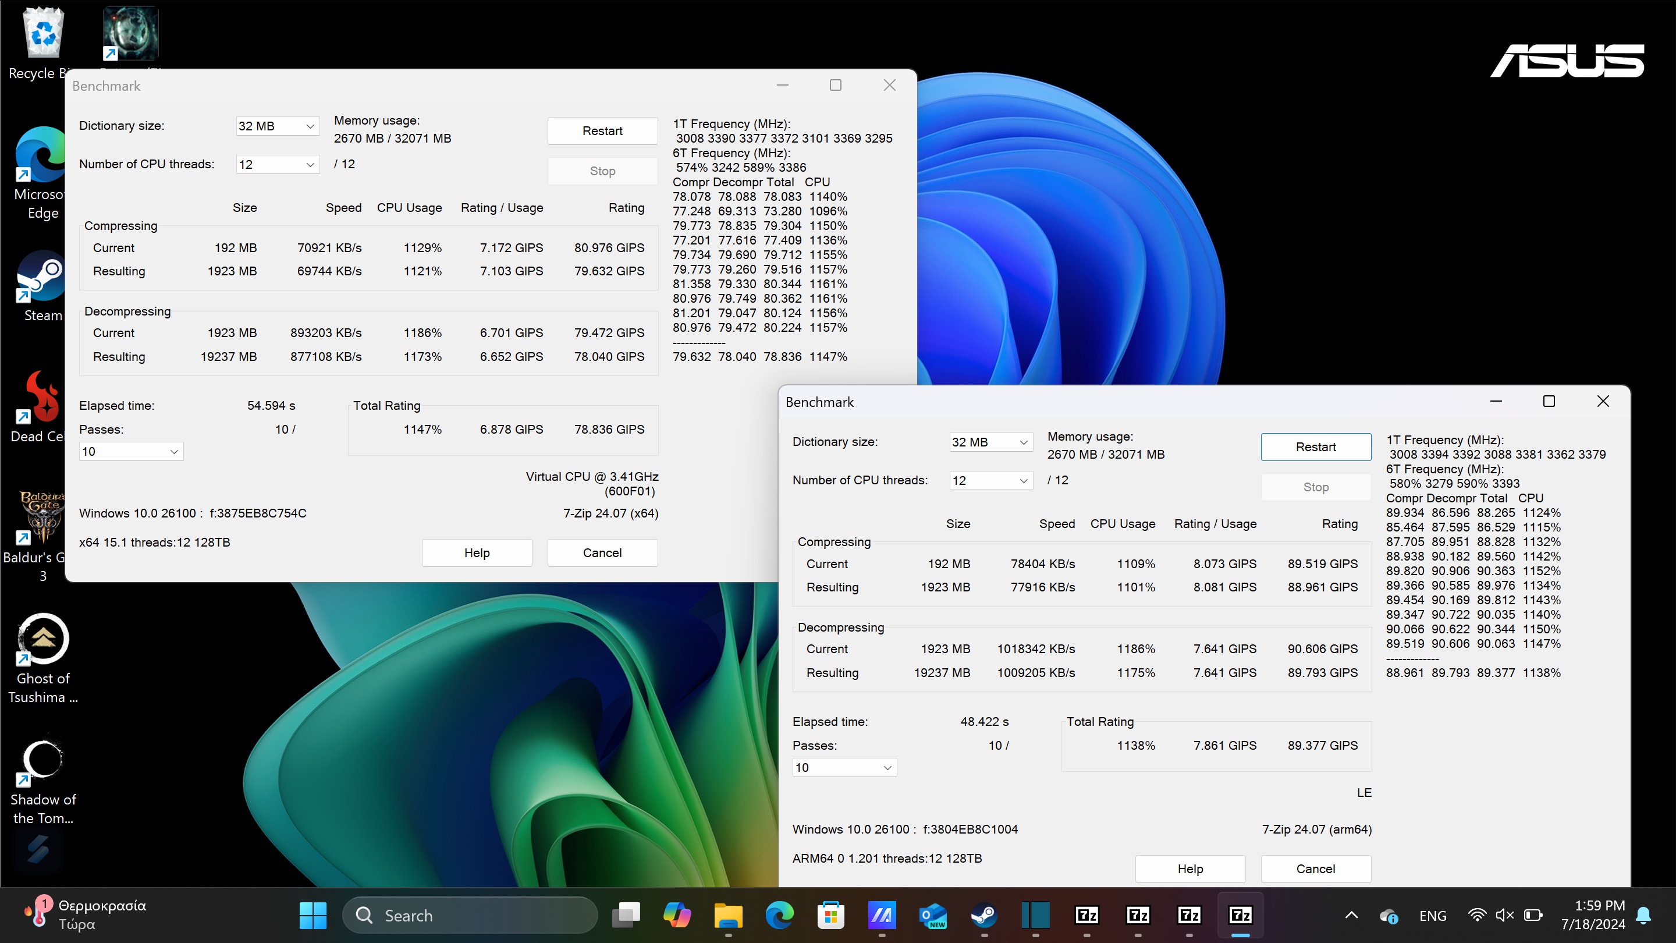This screenshot has height=943, width=1676.
Task: Click Help in the arm64 benchmark window
Action: click(x=1190, y=869)
